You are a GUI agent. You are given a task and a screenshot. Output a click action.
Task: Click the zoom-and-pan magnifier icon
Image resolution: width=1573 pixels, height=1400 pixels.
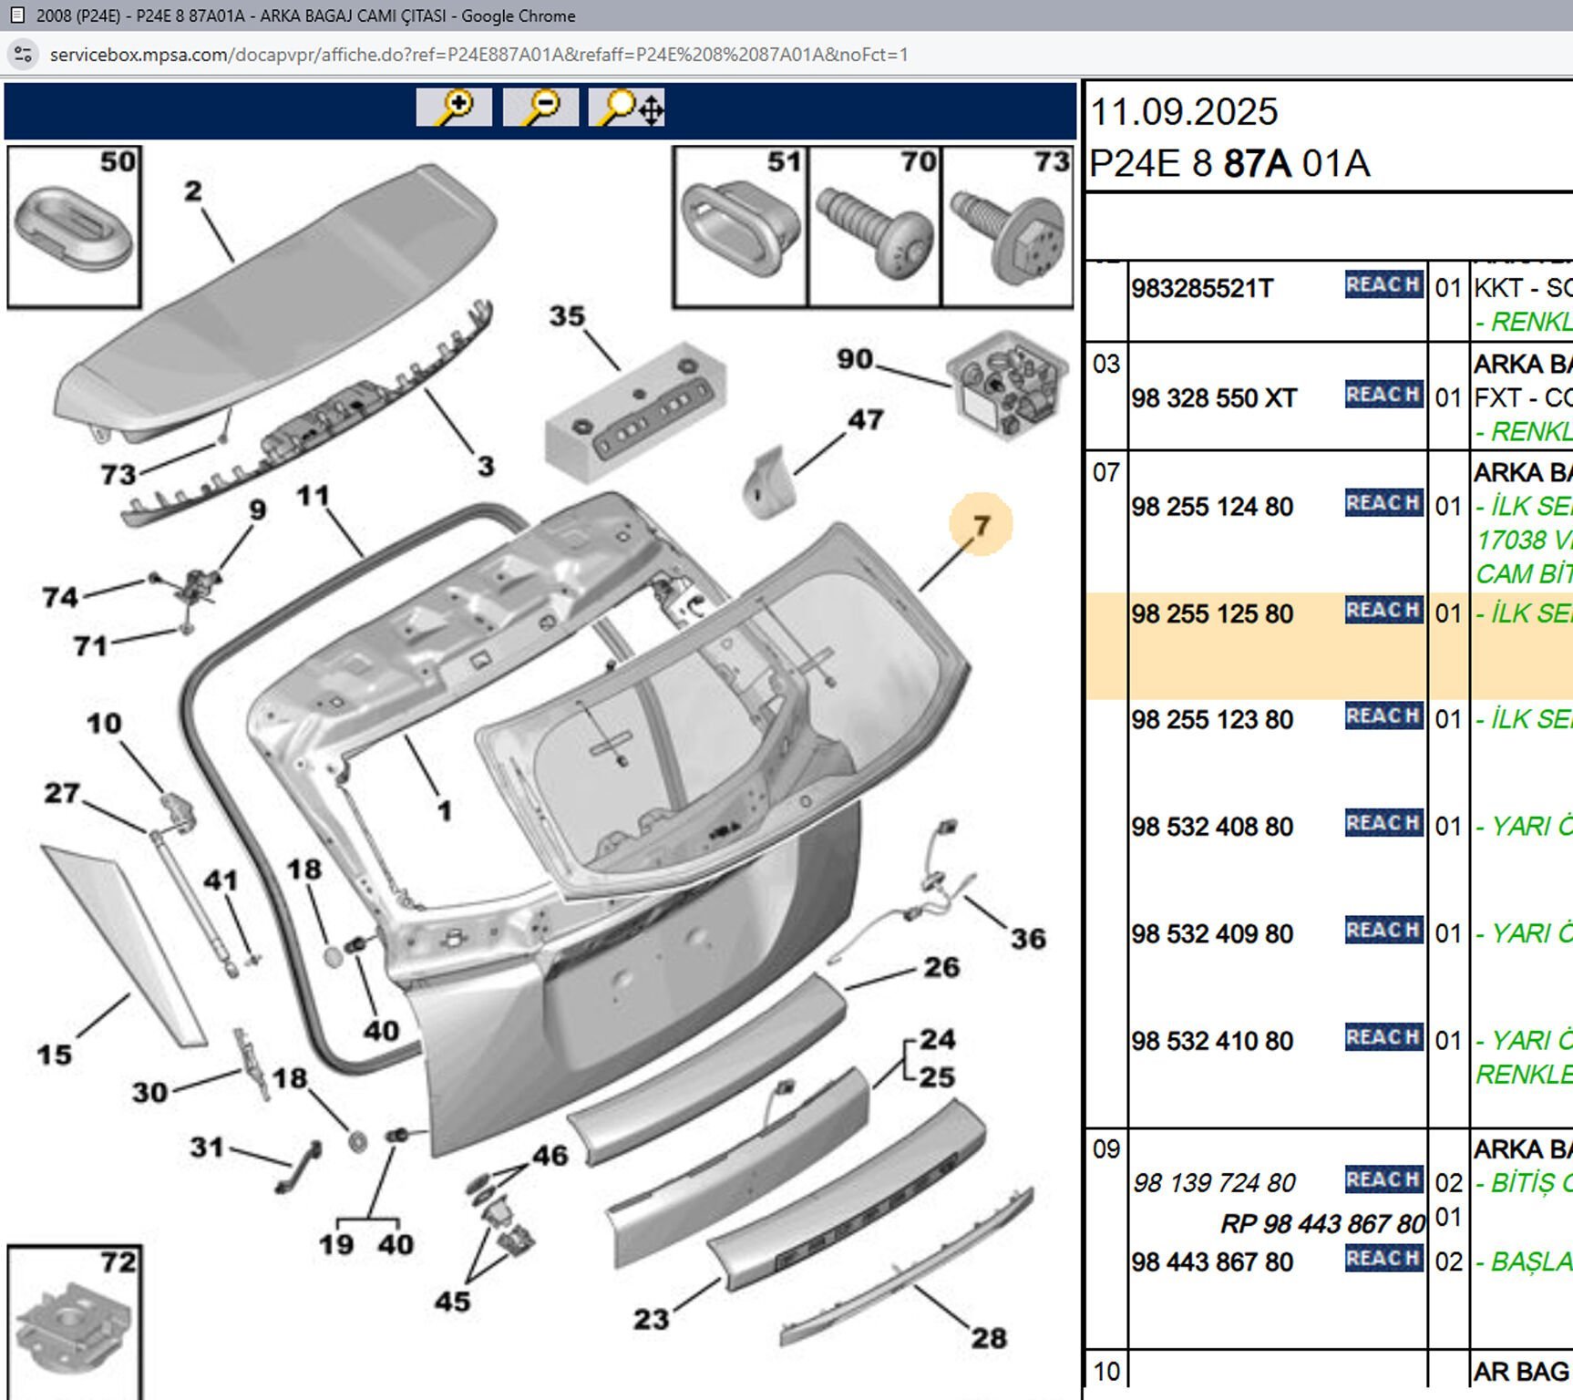[x=627, y=108]
